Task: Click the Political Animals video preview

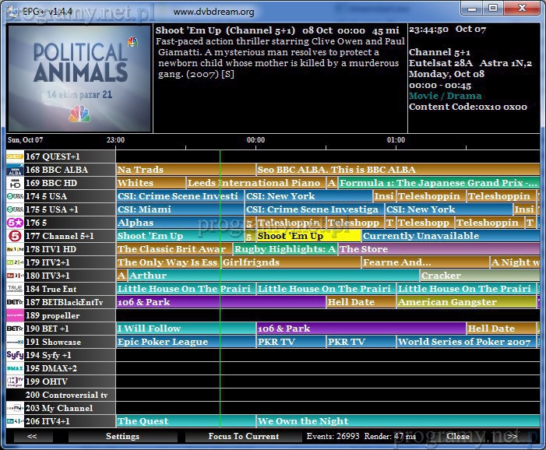Action: coord(79,78)
